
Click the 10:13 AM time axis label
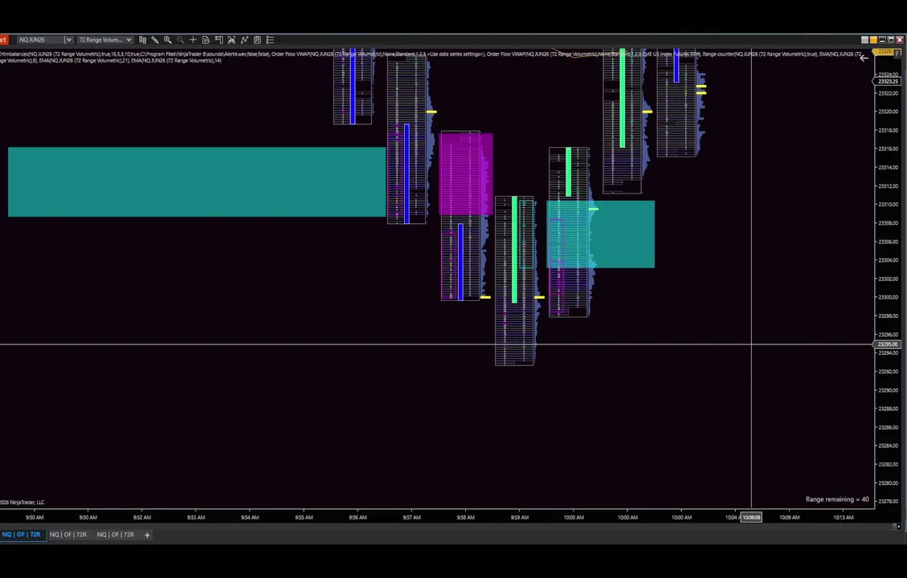(844, 517)
